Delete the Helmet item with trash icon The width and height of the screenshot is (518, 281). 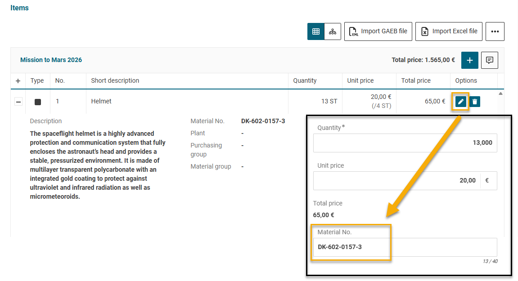[x=475, y=102]
